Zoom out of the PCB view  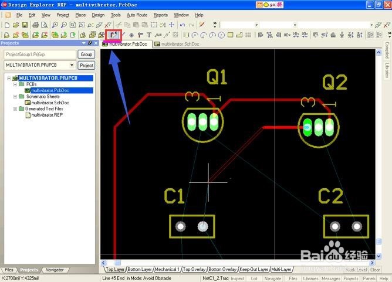click(x=64, y=25)
